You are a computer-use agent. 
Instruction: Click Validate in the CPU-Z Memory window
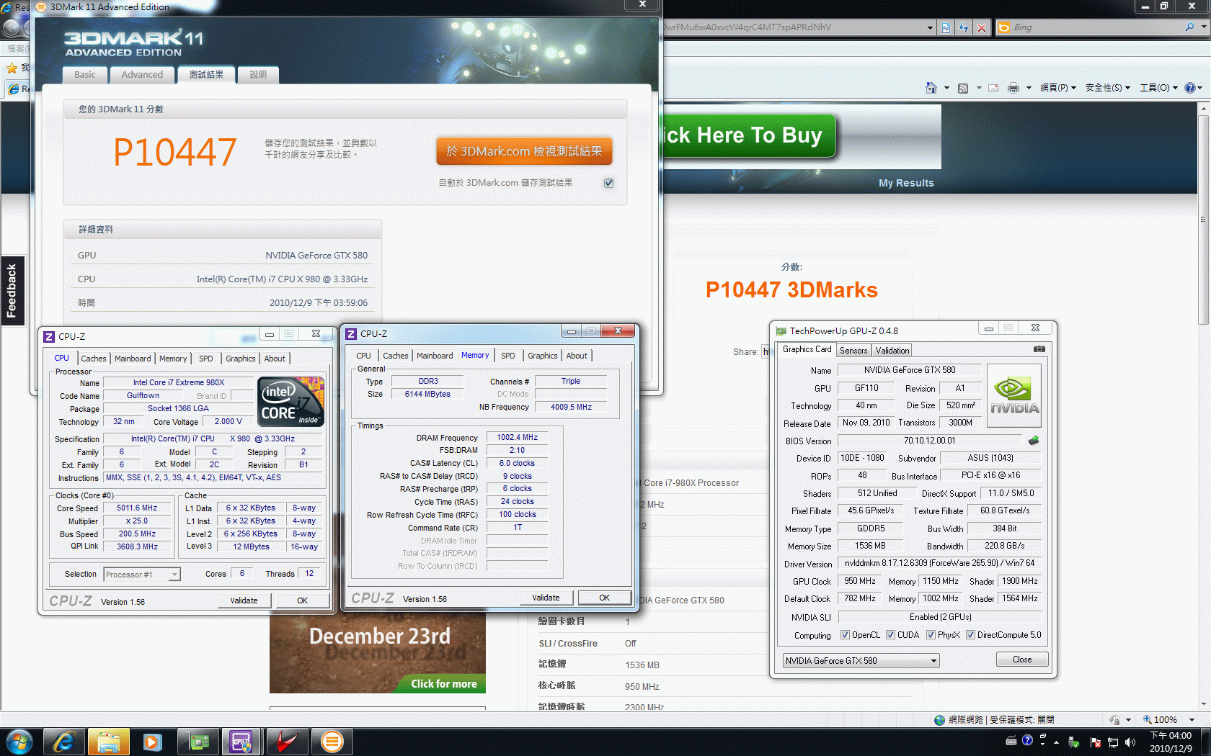pyautogui.click(x=546, y=598)
